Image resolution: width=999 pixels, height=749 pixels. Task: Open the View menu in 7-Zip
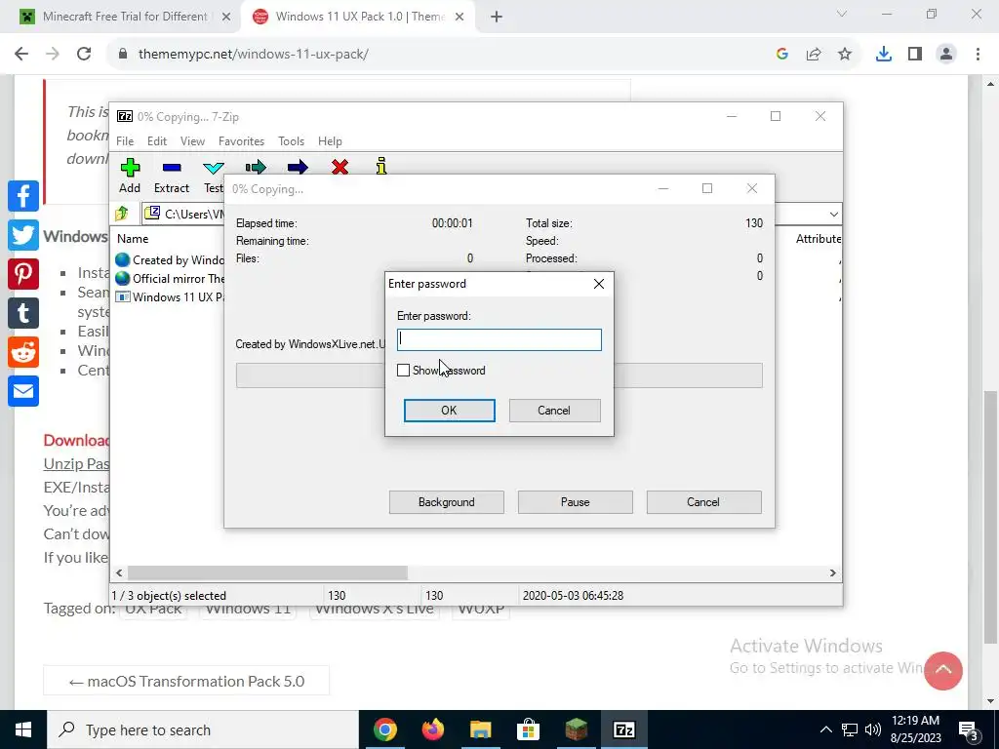(x=192, y=140)
